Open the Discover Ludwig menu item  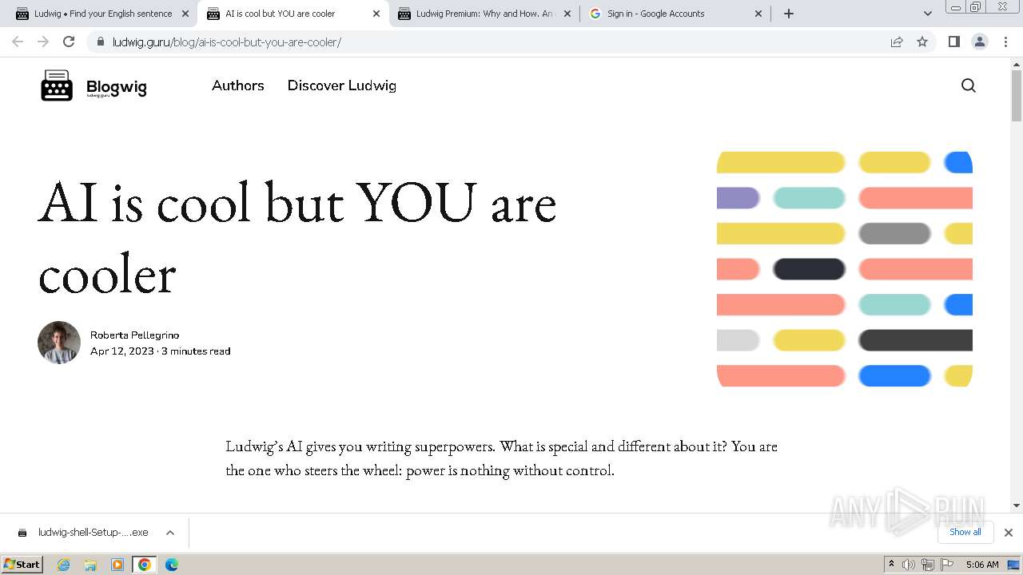pyautogui.click(x=342, y=85)
